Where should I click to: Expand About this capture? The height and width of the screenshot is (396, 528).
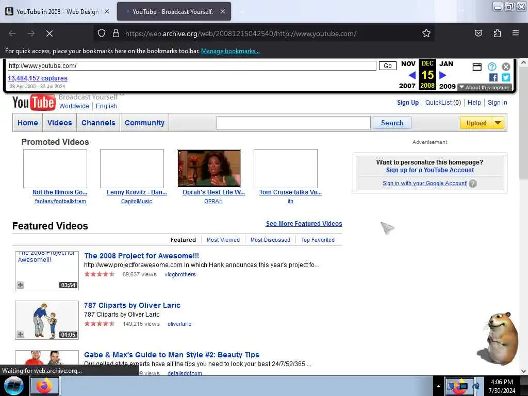485,87
